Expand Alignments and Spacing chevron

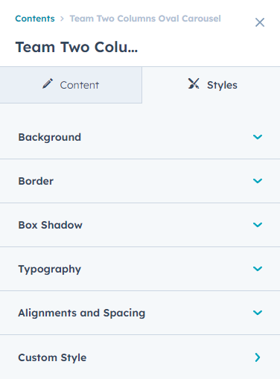(258, 313)
